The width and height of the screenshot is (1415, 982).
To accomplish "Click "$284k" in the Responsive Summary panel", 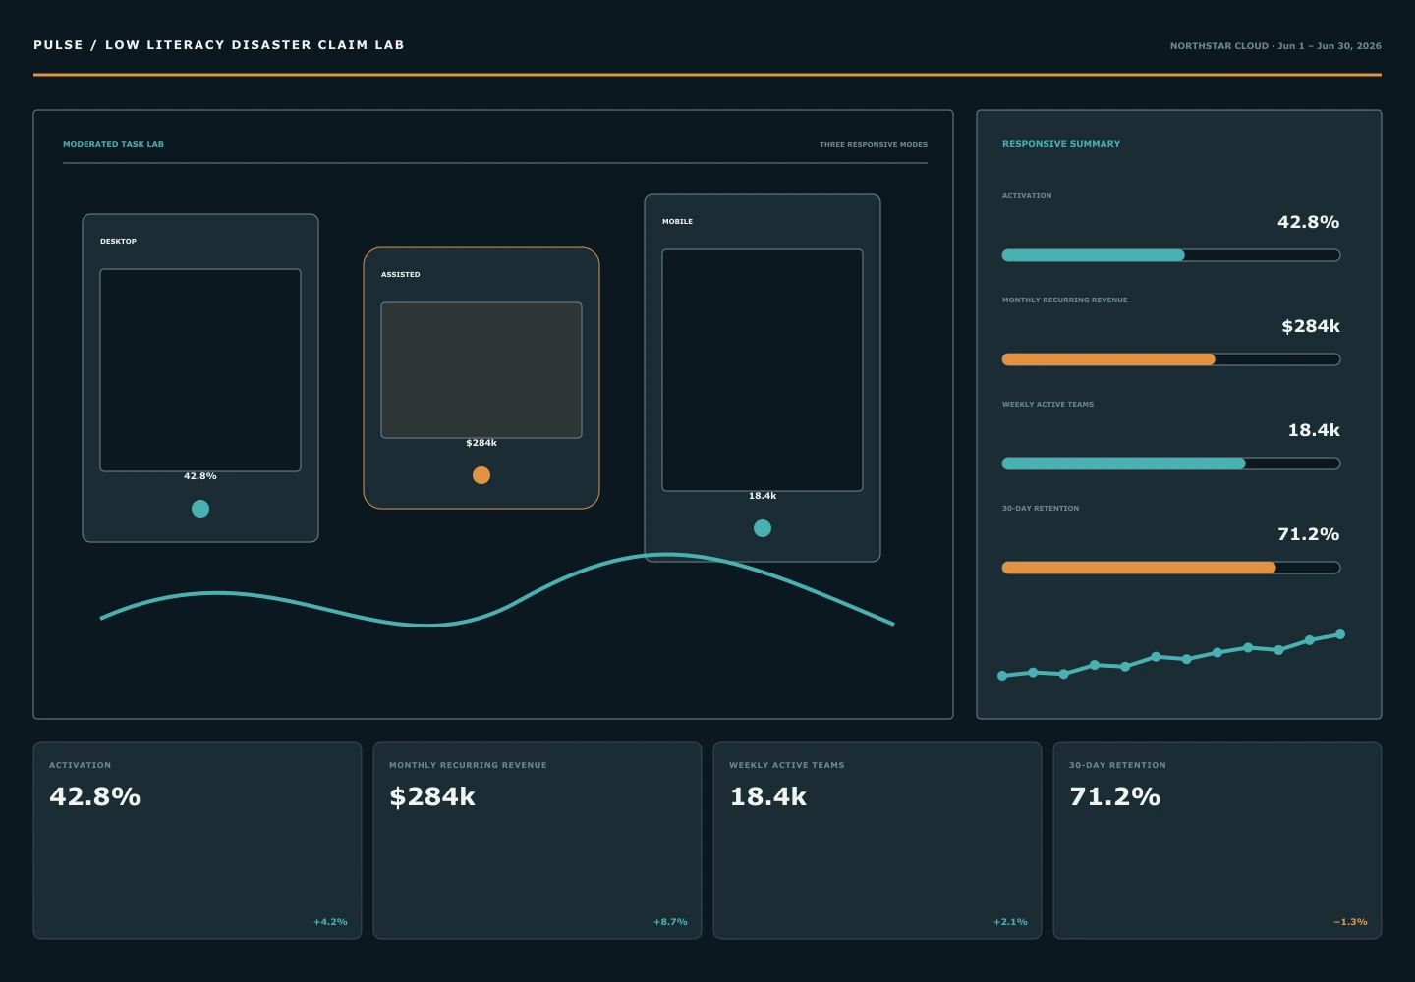I will [x=1311, y=326].
